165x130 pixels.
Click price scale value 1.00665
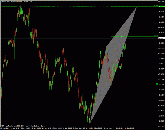(162, 27)
